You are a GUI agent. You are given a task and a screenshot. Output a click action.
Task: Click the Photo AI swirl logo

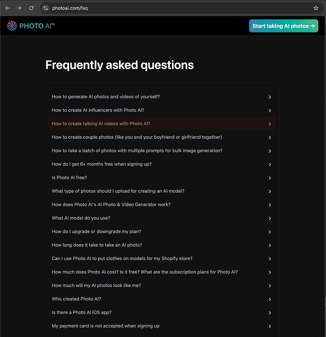[12, 26]
